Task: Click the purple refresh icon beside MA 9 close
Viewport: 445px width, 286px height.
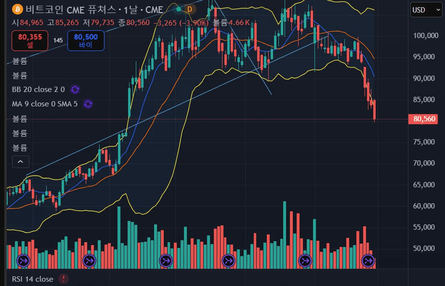Action: tap(88, 104)
